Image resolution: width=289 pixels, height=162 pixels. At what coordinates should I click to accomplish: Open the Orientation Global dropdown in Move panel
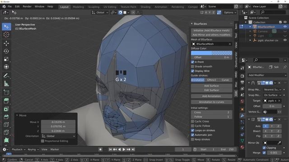pyautogui.click(x=58, y=136)
